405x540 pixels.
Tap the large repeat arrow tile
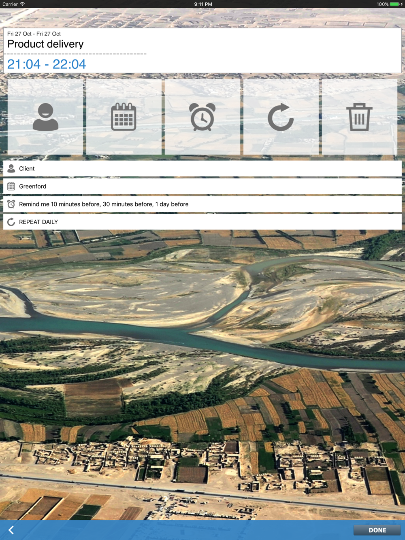[281, 117]
